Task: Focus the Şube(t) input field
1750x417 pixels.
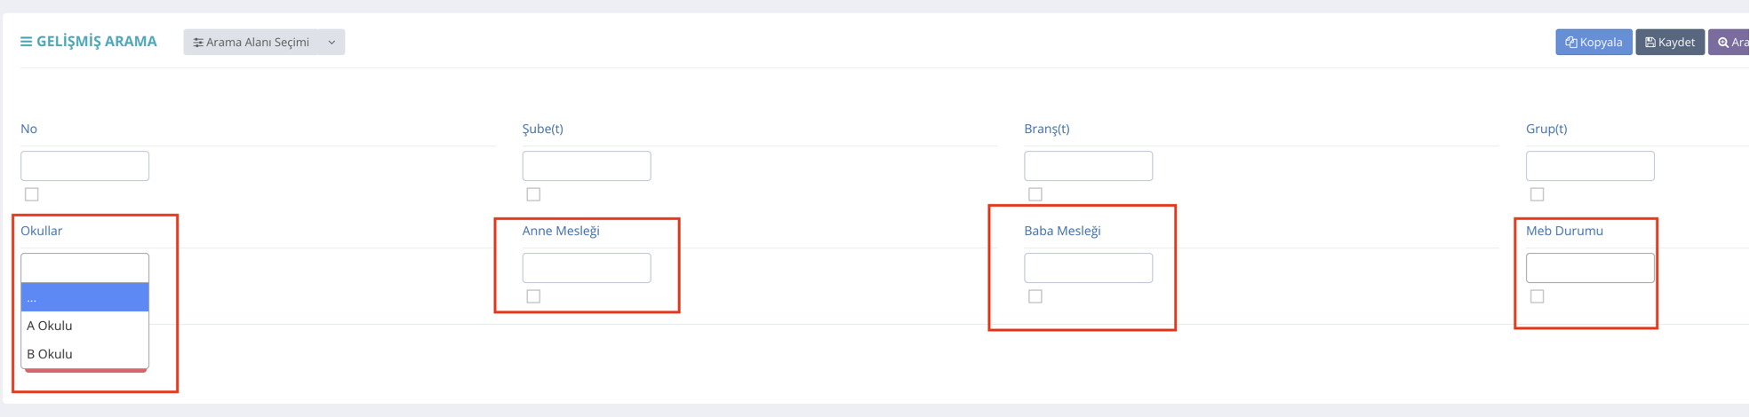Action: (x=587, y=166)
